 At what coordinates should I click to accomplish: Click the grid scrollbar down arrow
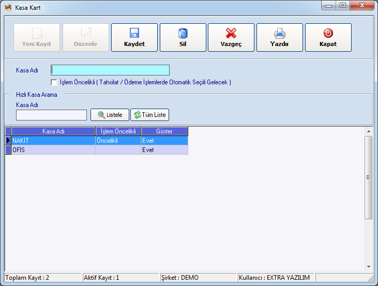click(x=369, y=267)
